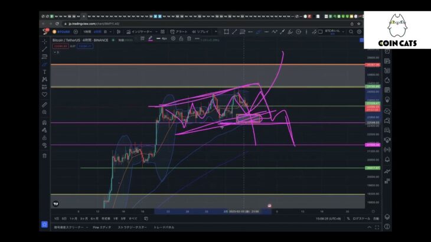Open the Fibonacci and Gann tools
431x242 pixels.
(44, 57)
